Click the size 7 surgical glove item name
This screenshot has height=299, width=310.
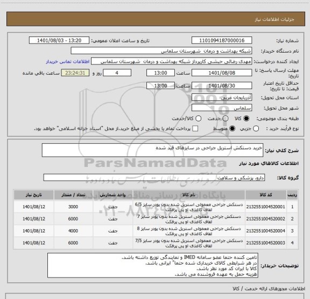coord(188,219)
